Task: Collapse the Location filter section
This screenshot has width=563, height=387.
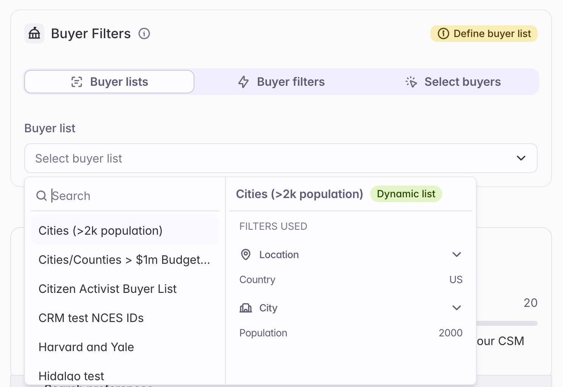Action: pos(457,255)
